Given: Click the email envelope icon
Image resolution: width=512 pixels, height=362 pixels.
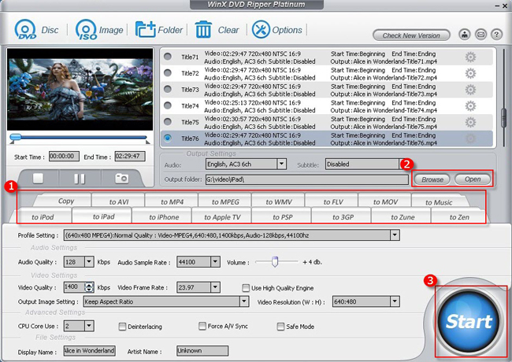Looking at the screenshot, I should point(480,35).
